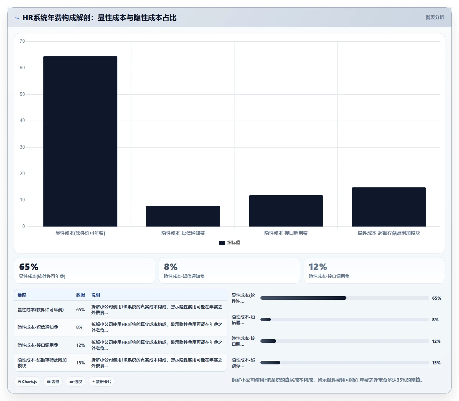Click the title icon beside HR系统年费构成解剖
This screenshot has height=401, width=459.
point(17,18)
